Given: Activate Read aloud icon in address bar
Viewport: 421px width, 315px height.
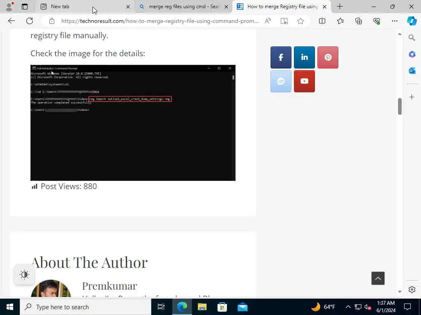Looking at the screenshot, I should pos(268,21).
